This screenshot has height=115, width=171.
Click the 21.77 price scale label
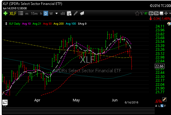point(160,92)
